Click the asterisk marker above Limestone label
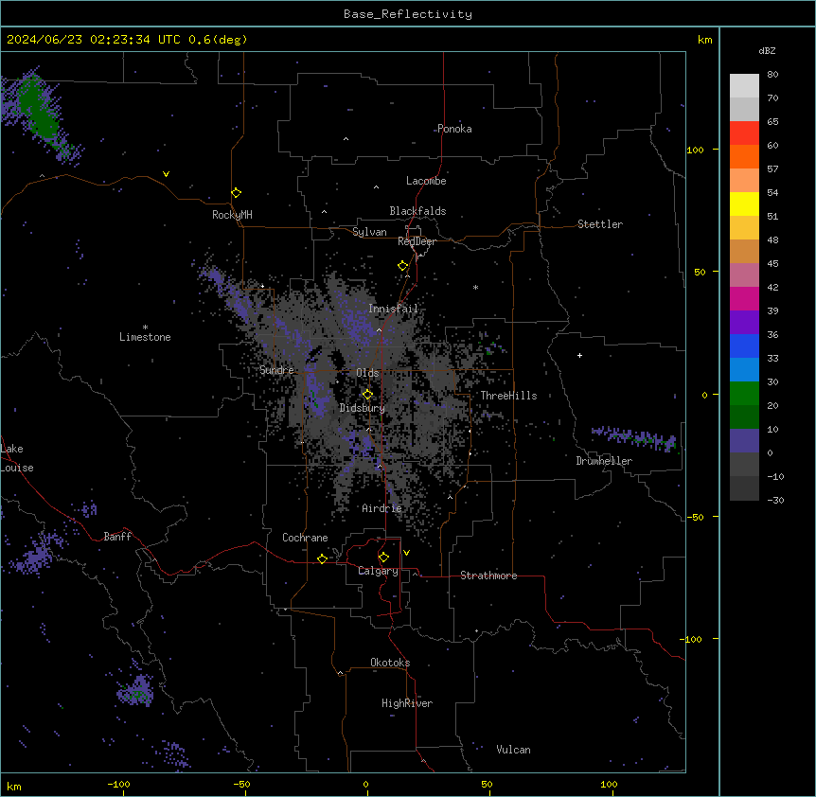Viewport: 816px width, 797px height. click(x=145, y=328)
